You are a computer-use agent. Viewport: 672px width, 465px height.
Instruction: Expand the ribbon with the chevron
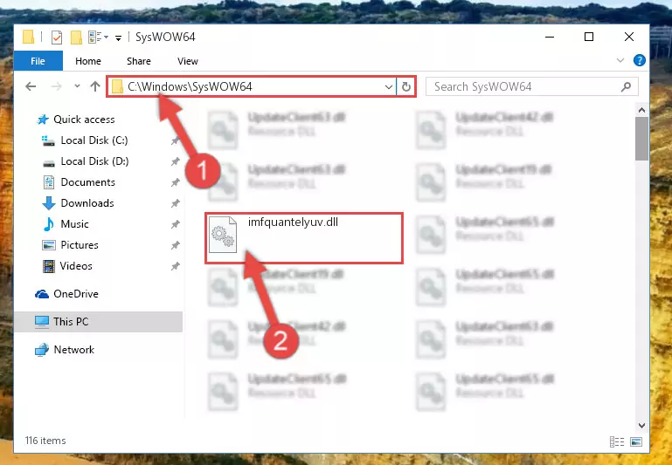click(620, 60)
